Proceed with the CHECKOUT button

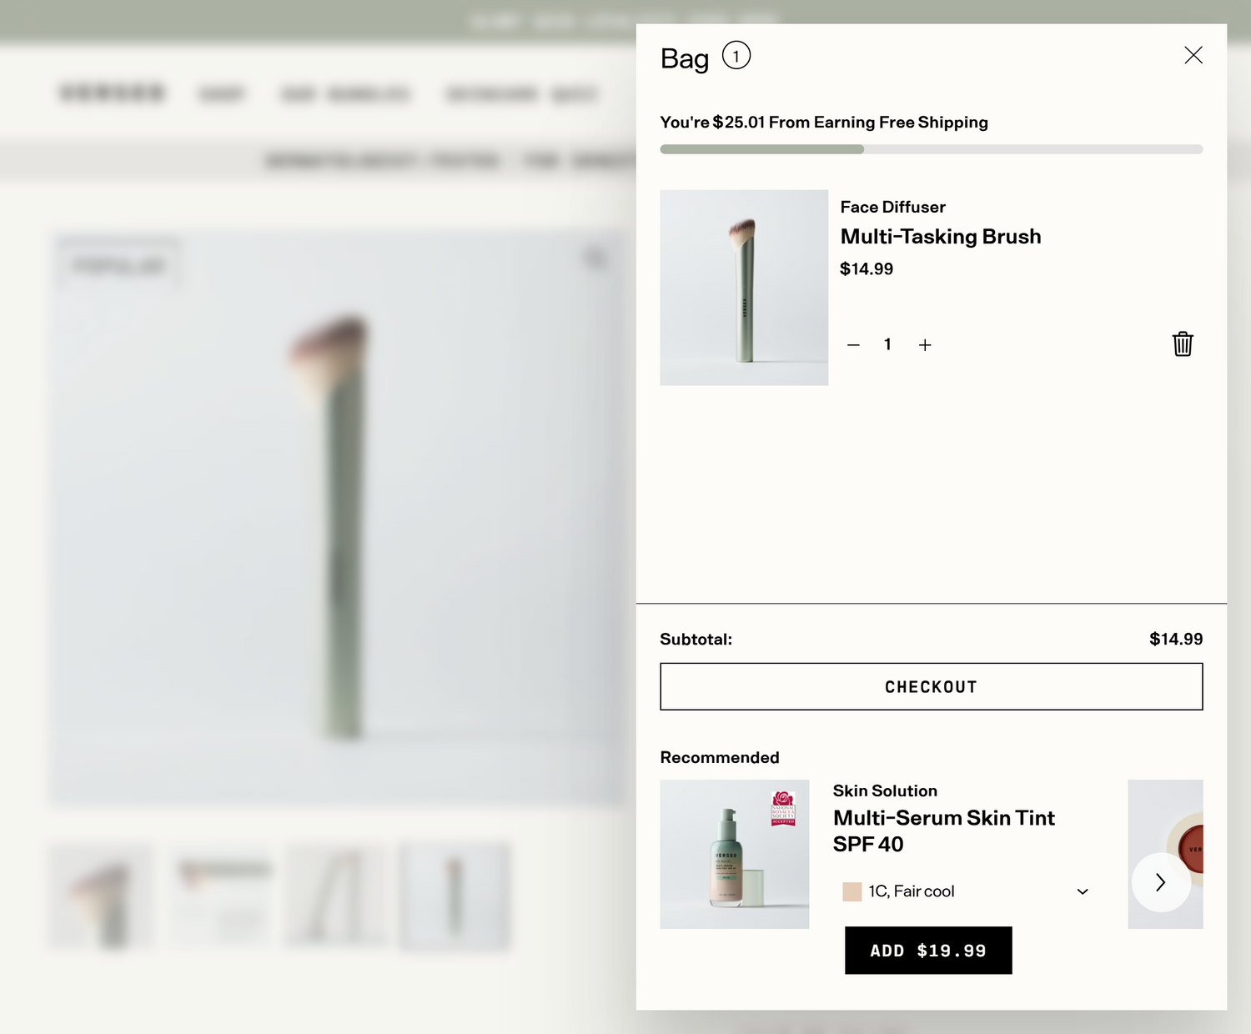click(x=932, y=687)
